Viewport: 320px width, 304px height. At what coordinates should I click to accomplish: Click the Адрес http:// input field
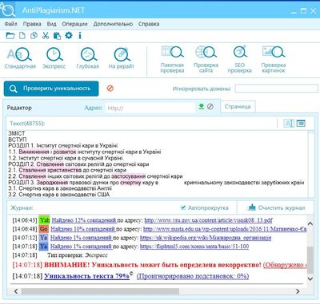click(150, 108)
